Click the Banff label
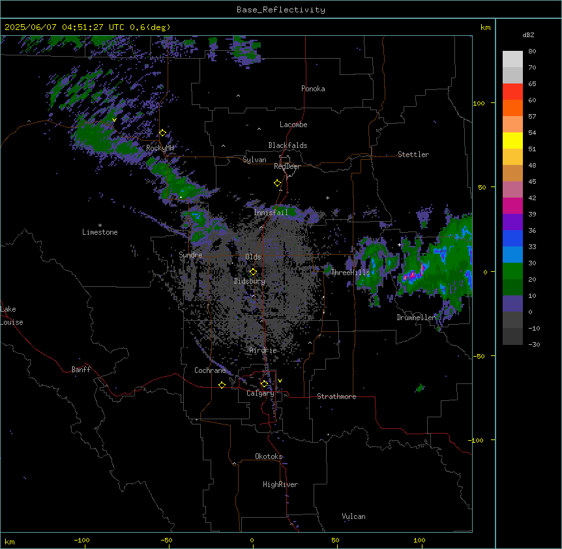 (x=81, y=370)
